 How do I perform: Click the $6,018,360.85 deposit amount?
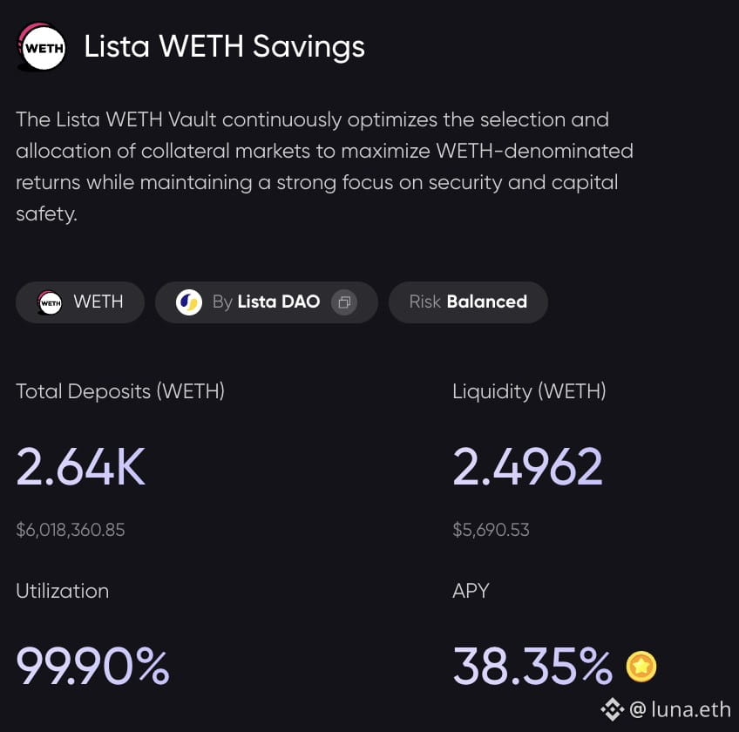point(71,530)
